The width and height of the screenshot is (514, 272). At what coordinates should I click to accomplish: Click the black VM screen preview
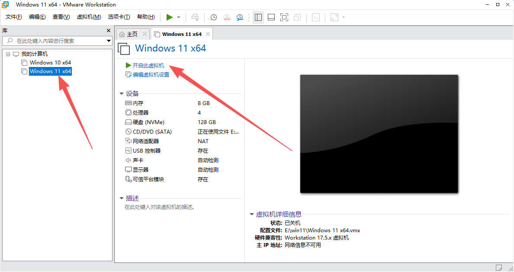click(x=379, y=134)
